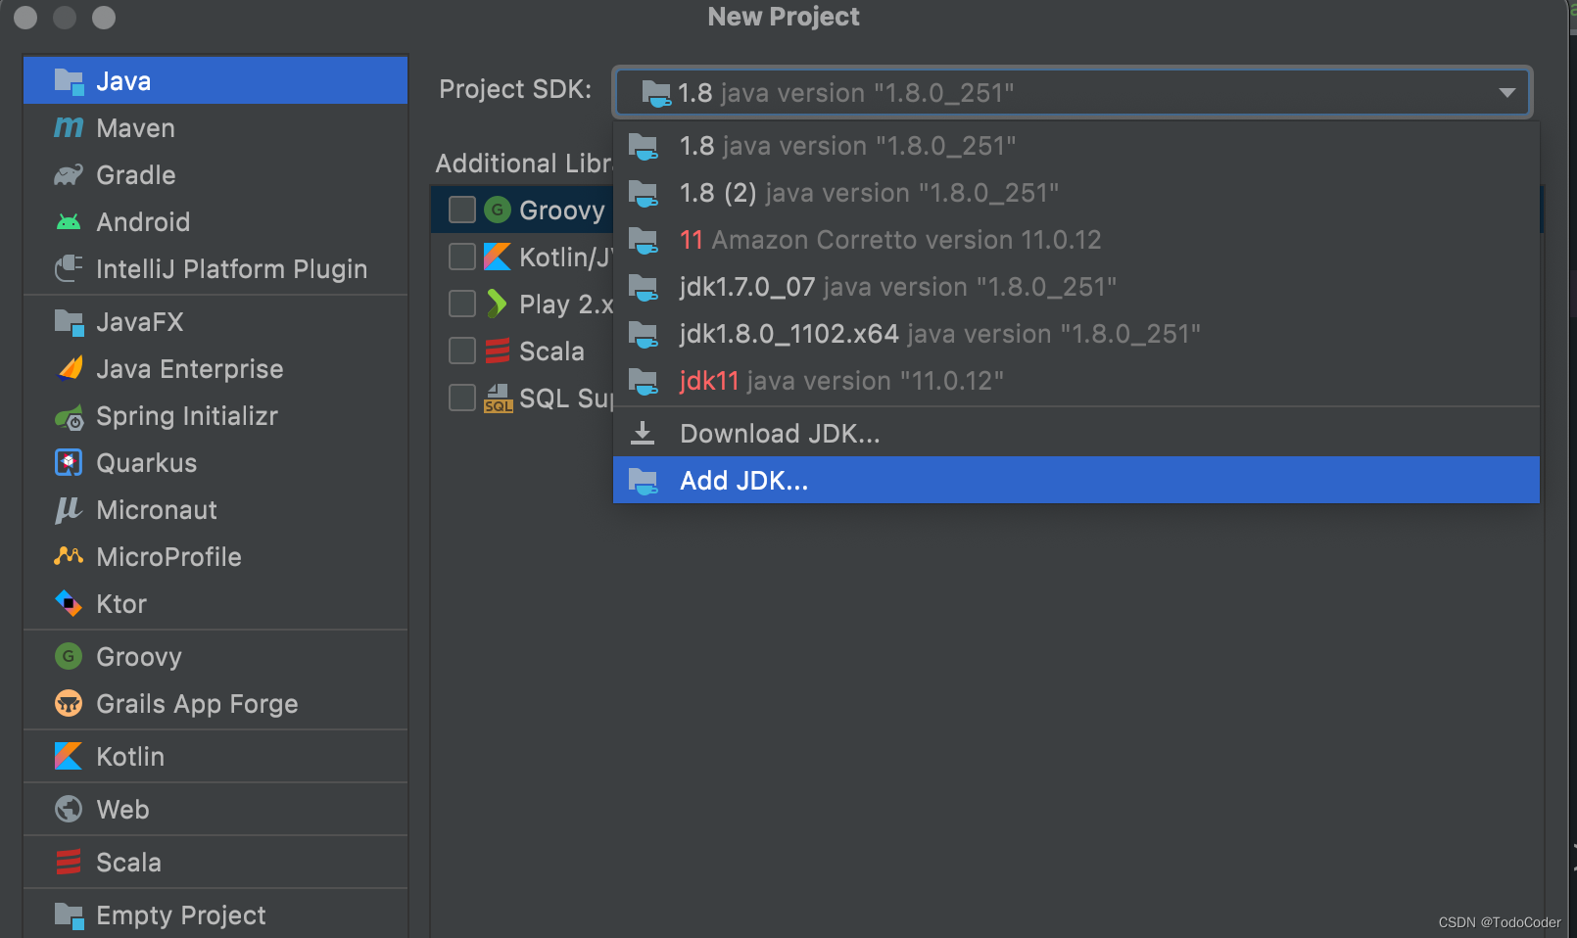
Task: Click the MicroProfile icon
Action: (69, 556)
